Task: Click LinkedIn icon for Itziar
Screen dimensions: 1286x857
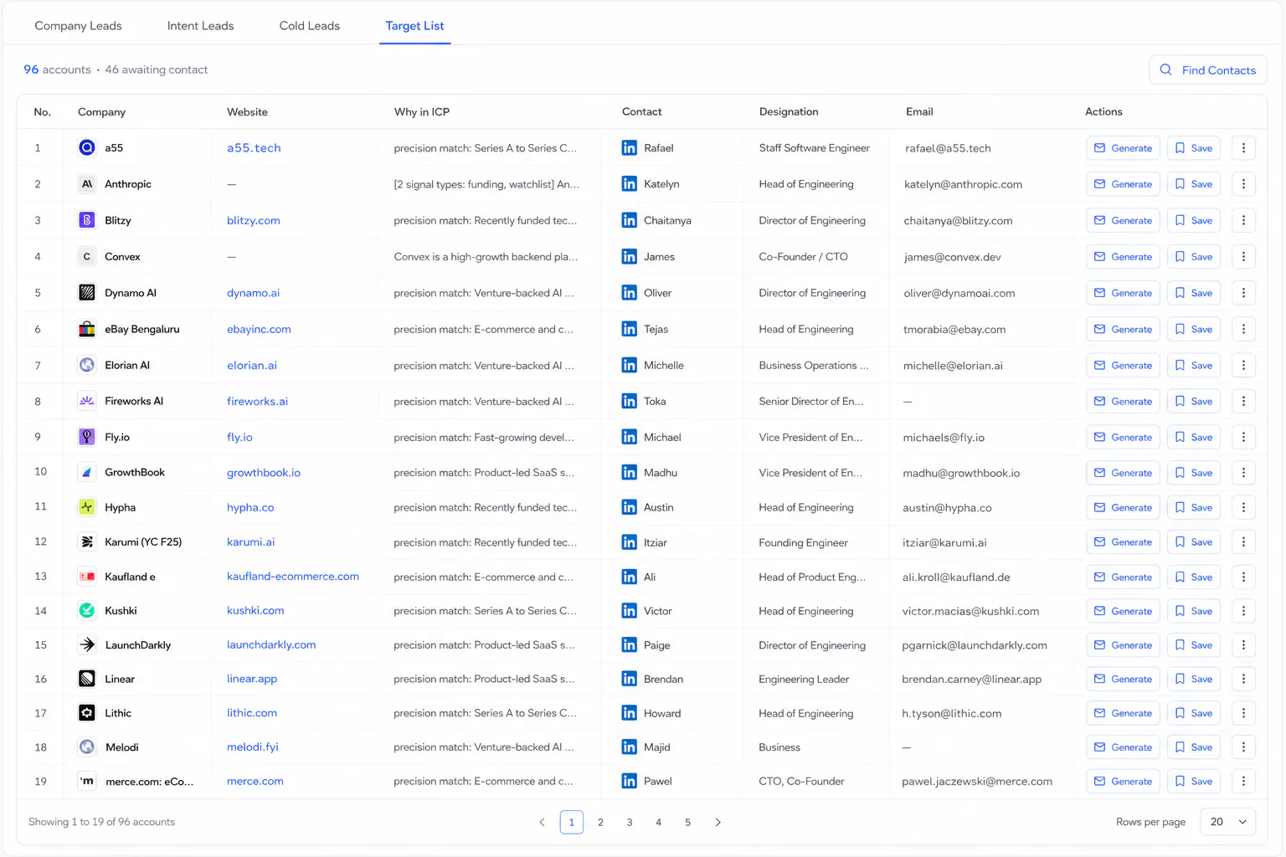Action: coord(629,542)
